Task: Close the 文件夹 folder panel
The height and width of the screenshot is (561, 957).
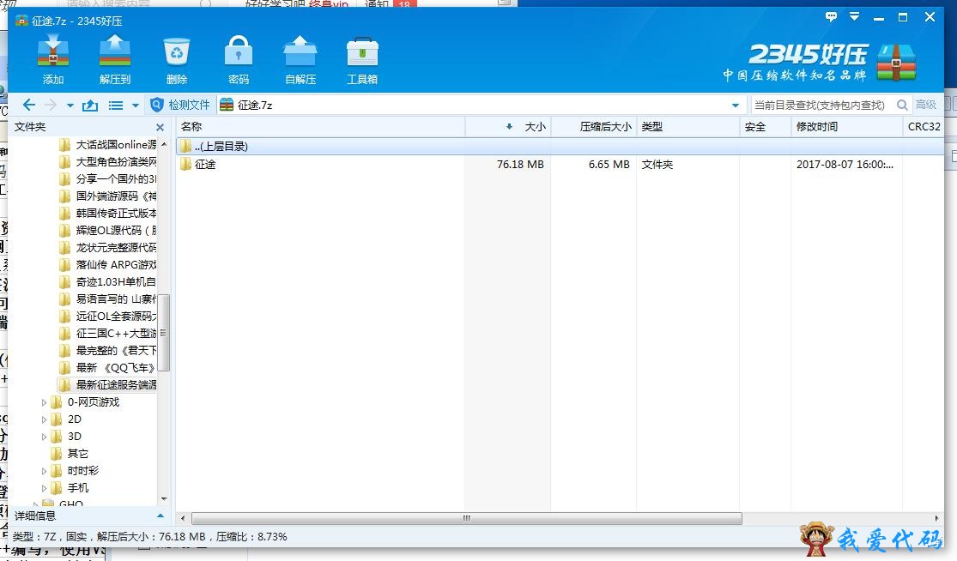Action: [160, 127]
